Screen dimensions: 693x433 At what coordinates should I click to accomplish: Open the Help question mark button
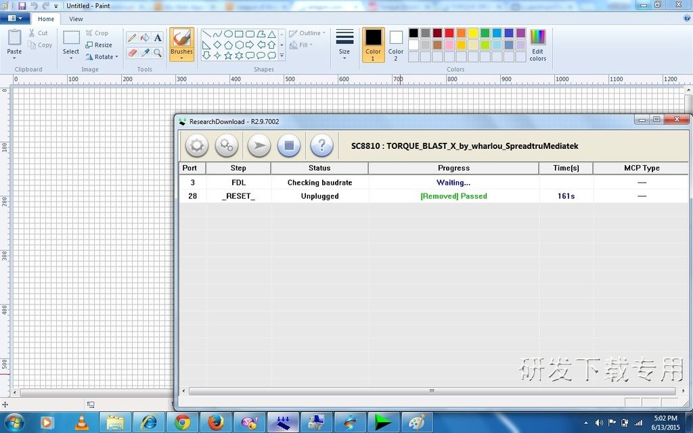(321, 145)
